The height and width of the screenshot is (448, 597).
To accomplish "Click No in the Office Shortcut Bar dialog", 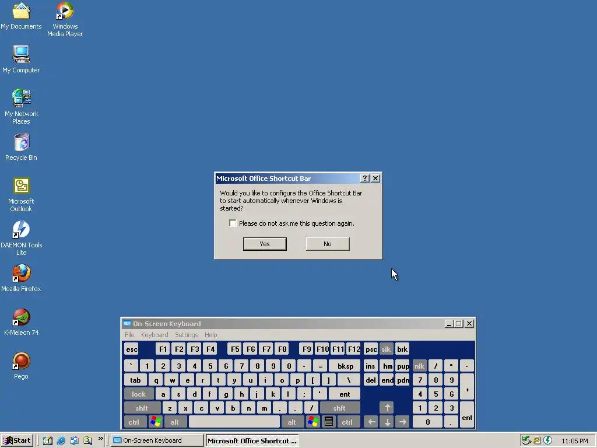I will (328, 244).
